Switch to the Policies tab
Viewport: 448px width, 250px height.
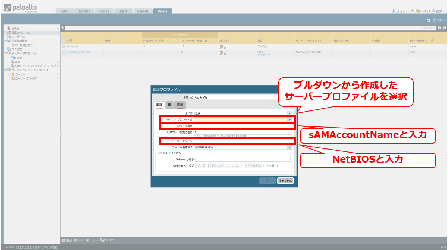(x=104, y=11)
